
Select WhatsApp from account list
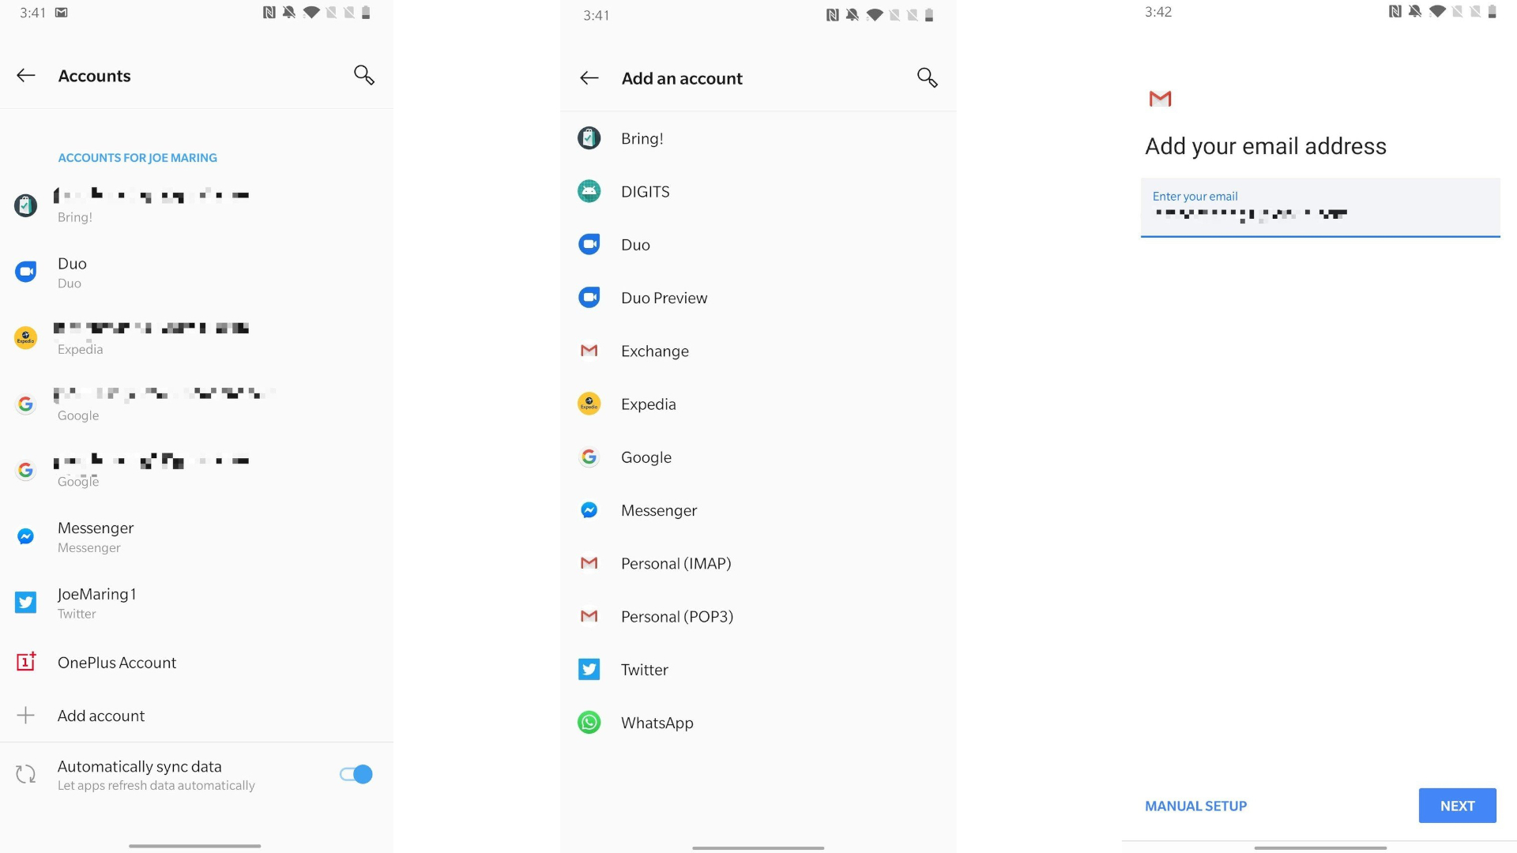tap(655, 722)
